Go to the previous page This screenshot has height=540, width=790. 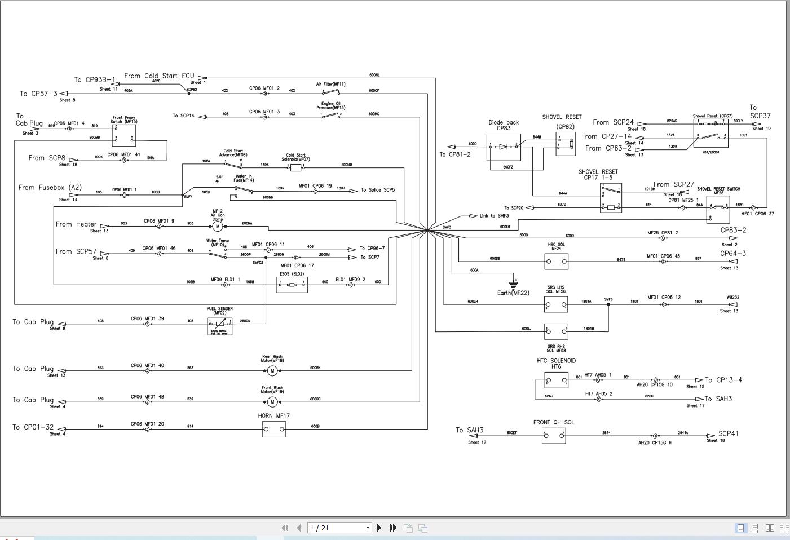[298, 528]
